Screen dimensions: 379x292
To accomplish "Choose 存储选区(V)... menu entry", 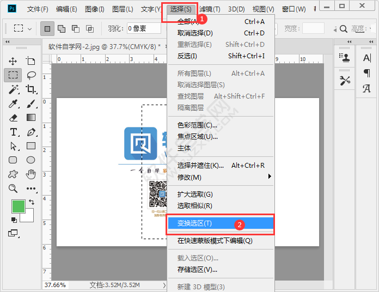I will (x=221, y=270).
